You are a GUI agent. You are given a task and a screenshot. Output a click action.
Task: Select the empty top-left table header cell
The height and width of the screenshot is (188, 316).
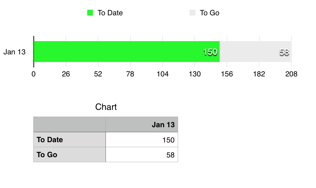point(70,125)
